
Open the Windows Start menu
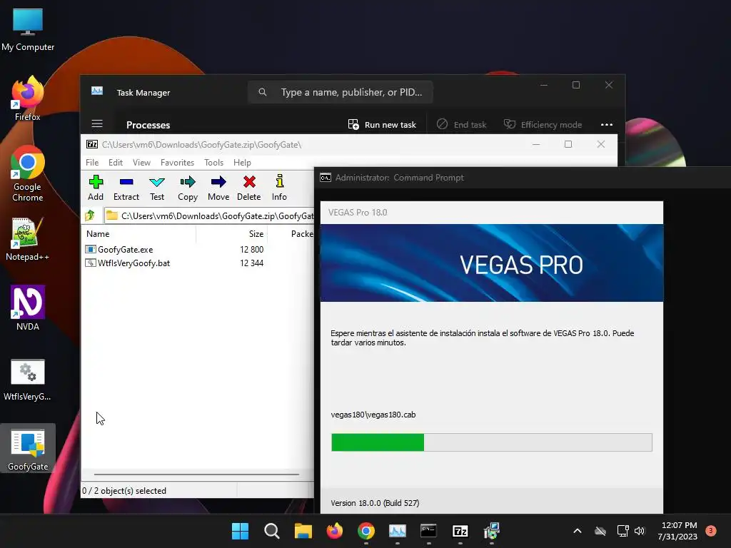(240, 531)
